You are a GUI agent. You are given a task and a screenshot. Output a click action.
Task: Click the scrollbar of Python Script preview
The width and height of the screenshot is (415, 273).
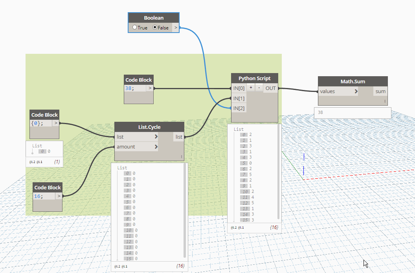point(278,172)
